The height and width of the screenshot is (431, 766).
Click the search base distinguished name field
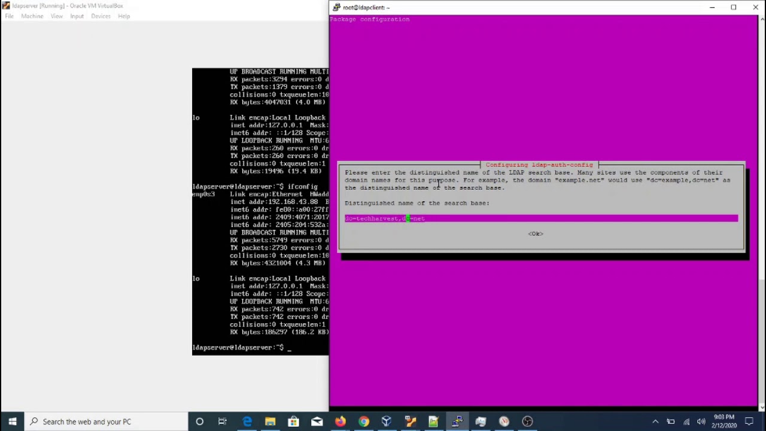click(541, 218)
